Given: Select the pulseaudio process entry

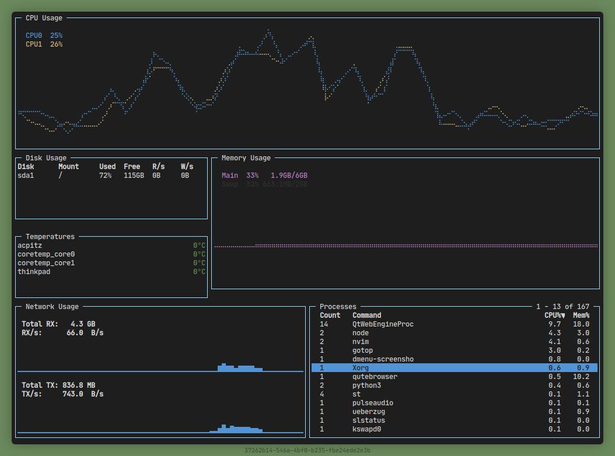Looking at the screenshot, I should point(373,403).
